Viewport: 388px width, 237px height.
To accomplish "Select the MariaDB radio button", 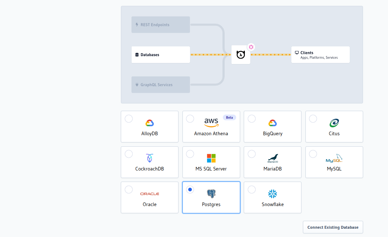I will click(x=252, y=154).
